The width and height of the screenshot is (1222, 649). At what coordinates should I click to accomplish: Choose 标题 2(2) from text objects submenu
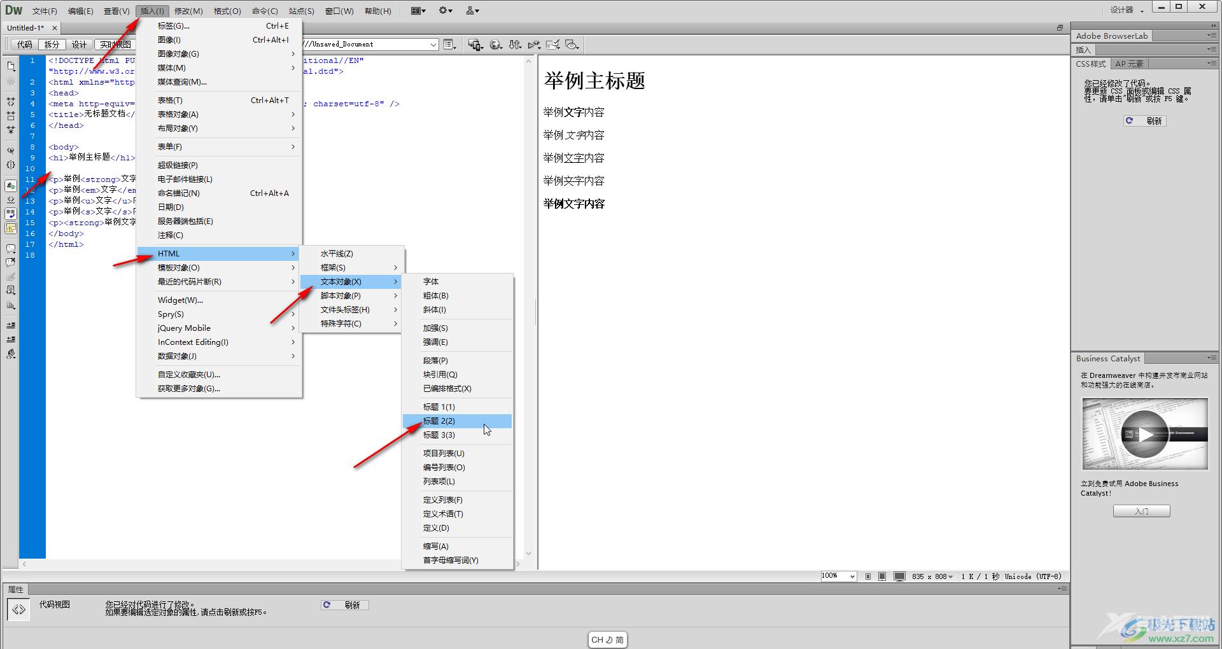click(x=457, y=421)
